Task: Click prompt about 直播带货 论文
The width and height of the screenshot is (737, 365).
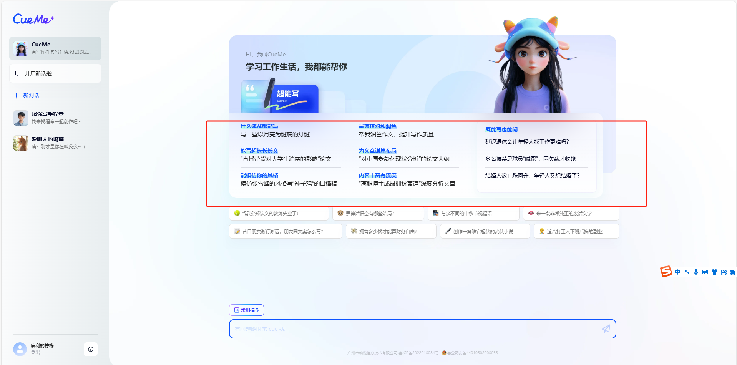Action: [x=286, y=159]
